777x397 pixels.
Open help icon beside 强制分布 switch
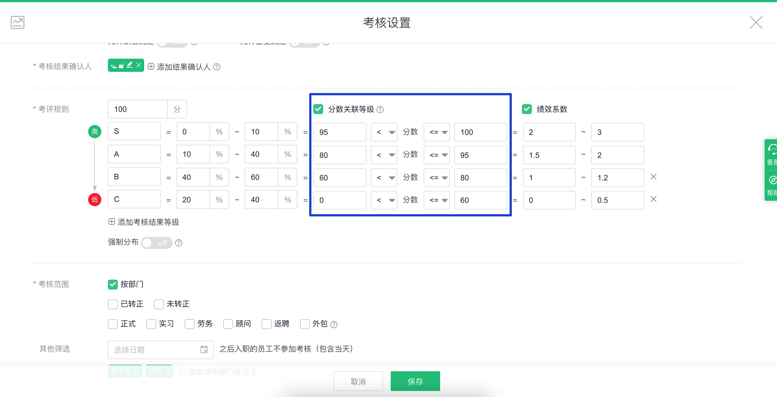click(x=178, y=243)
